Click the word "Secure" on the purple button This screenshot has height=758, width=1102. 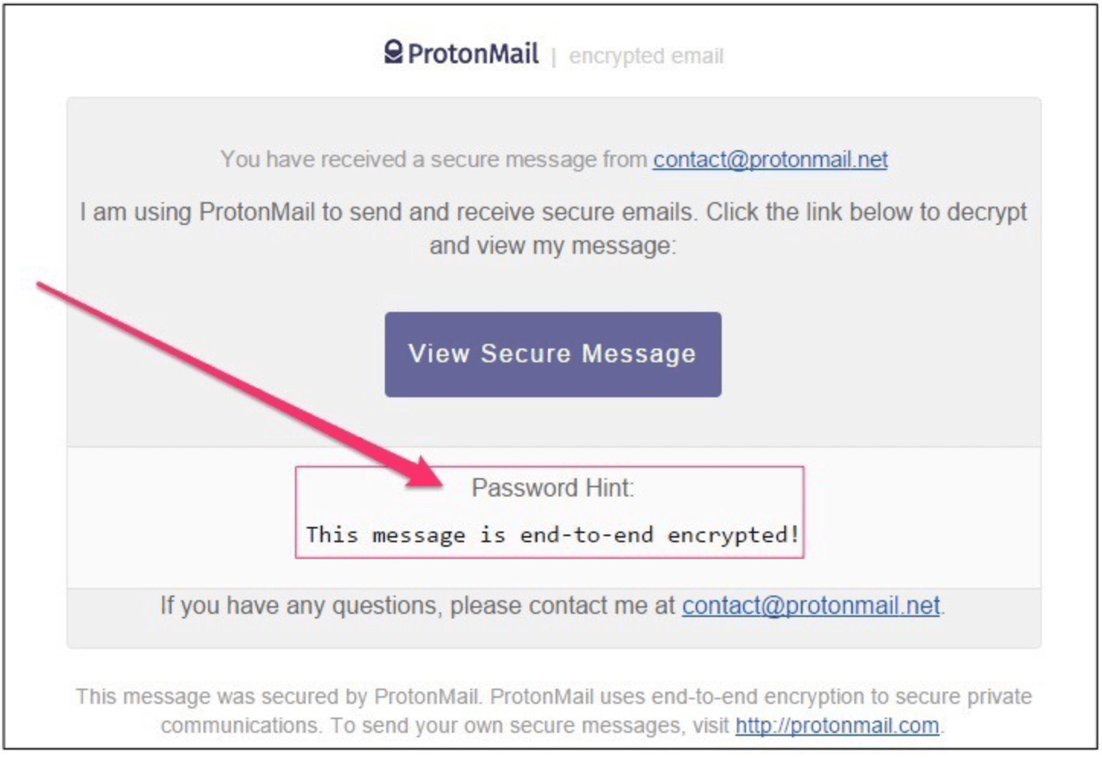coord(525,354)
